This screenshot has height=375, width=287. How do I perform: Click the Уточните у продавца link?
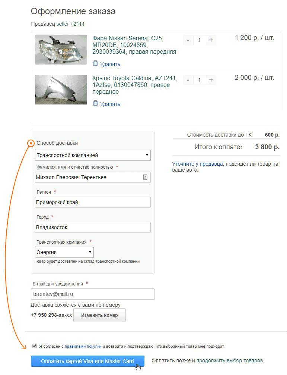(x=197, y=164)
